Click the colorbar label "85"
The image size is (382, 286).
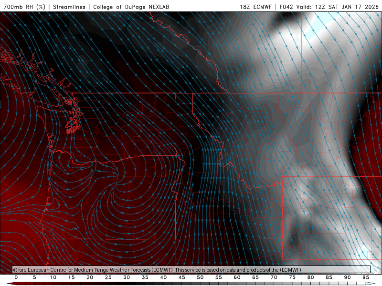[329, 277]
